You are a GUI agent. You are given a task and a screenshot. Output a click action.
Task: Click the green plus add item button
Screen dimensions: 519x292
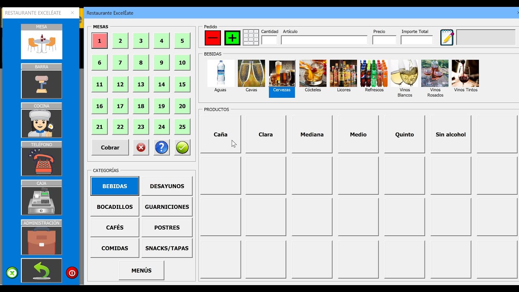[232, 38]
